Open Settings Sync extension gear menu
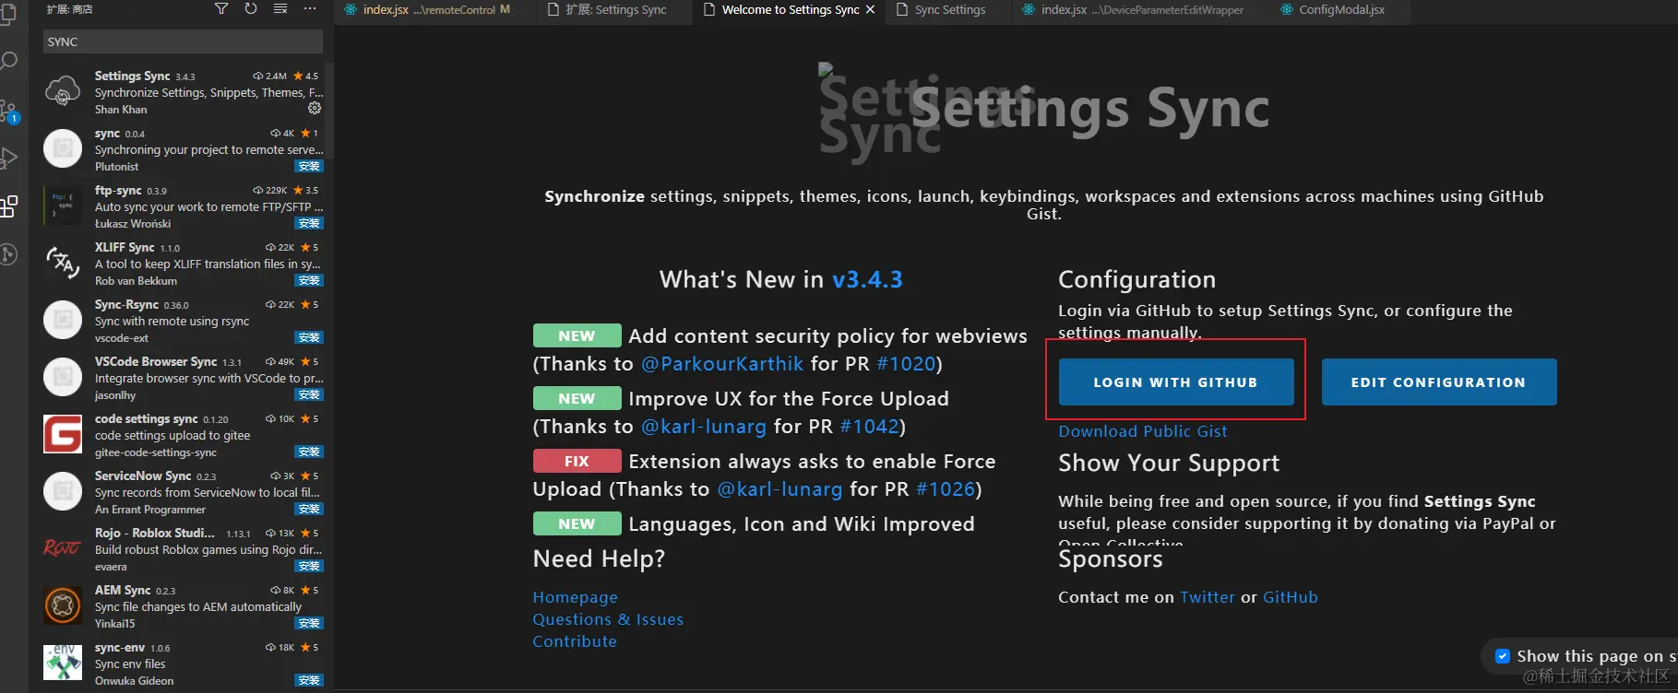The image size is (1678, 693). click(x=315, y=109)
